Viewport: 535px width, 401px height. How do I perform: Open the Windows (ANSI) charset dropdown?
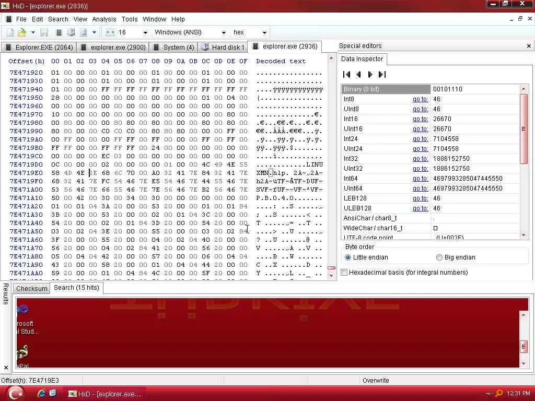224,32
